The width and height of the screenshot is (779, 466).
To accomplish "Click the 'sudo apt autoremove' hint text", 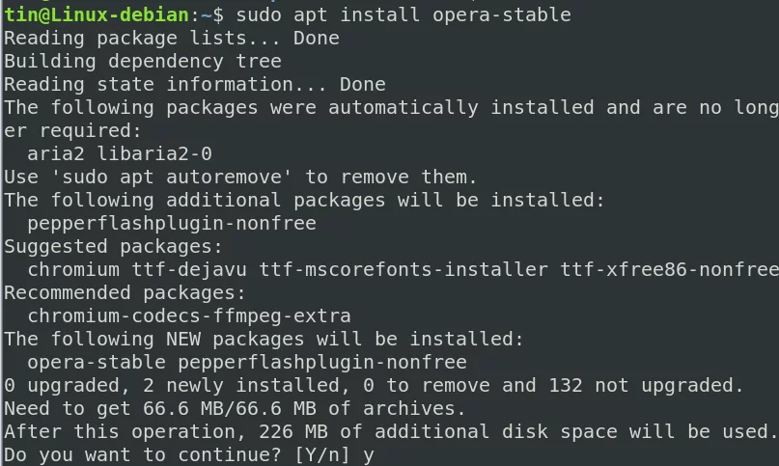I will click(172, 177).
